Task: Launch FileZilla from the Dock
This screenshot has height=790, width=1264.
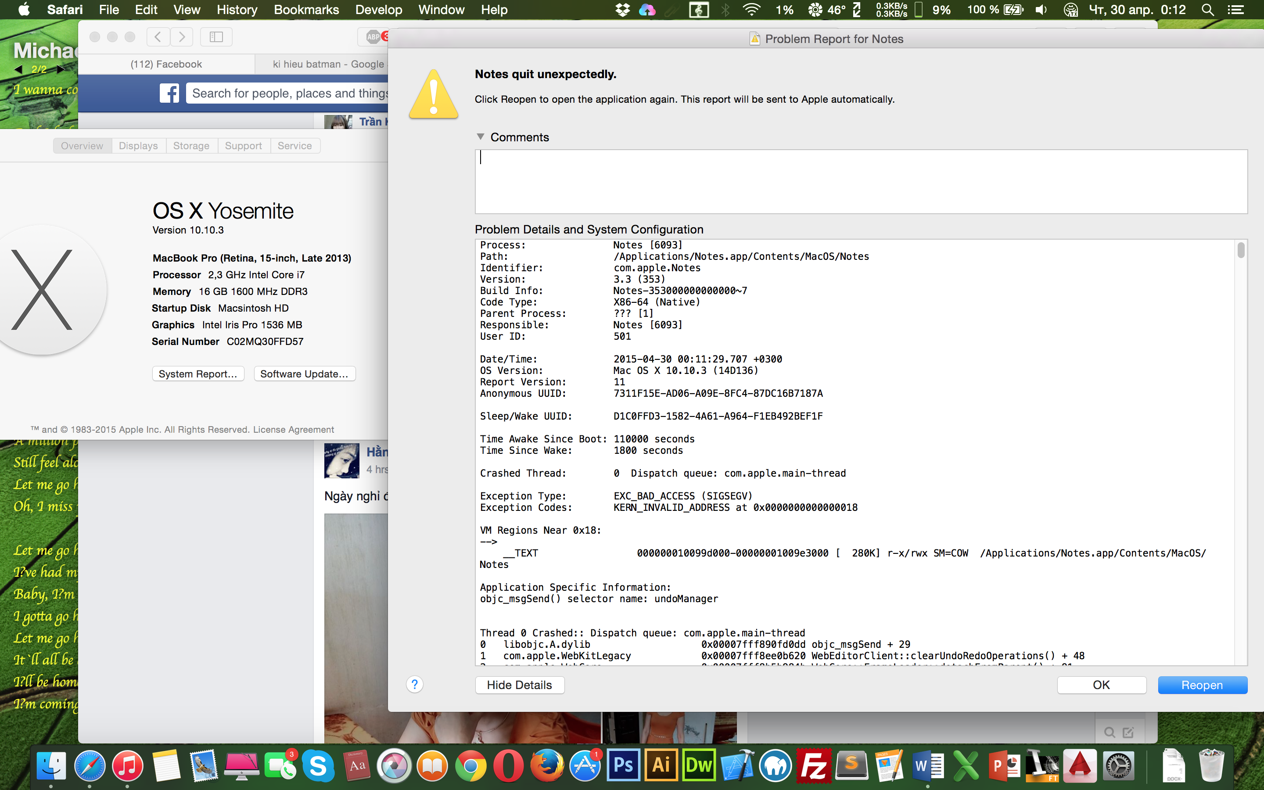Action: point(814,766)
